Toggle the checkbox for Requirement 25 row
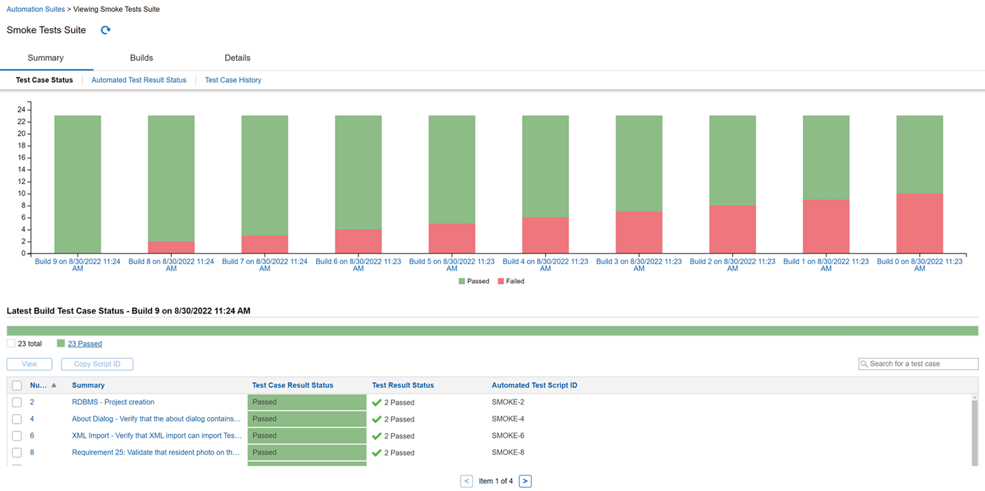The height and width of the screenshot is (491, 985). [x=17, y=453]
